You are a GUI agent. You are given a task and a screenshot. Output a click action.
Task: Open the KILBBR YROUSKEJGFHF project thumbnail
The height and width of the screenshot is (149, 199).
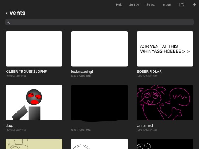[x=34, y=49]
